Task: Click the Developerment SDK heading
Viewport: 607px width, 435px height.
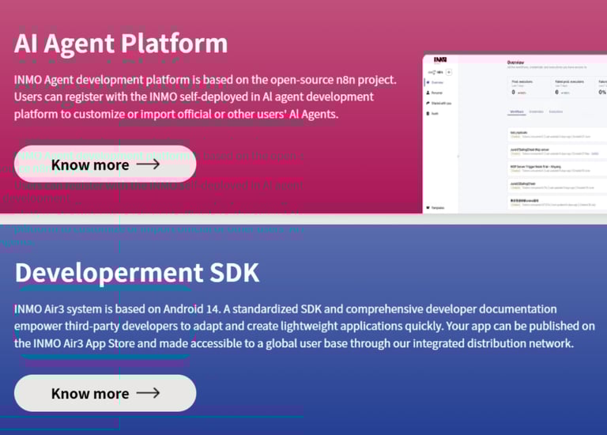Action: click(137, 273)
